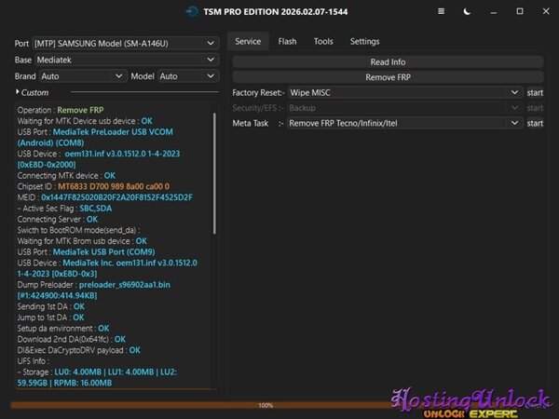559x419 pixels.
Task: Open the Brand Auto dropdown
Action: pos(82,76)
